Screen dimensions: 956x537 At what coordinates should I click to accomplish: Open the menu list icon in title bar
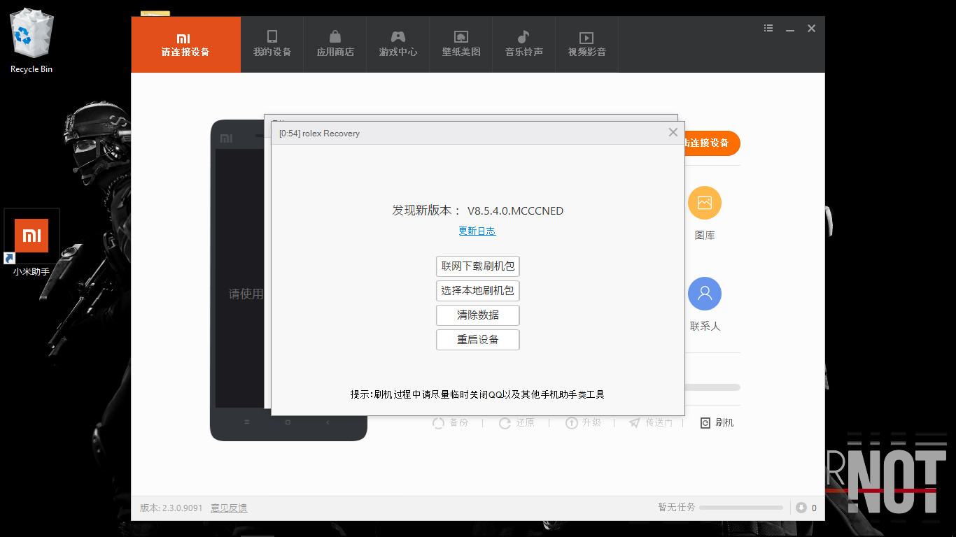click(x=768, y=29)
